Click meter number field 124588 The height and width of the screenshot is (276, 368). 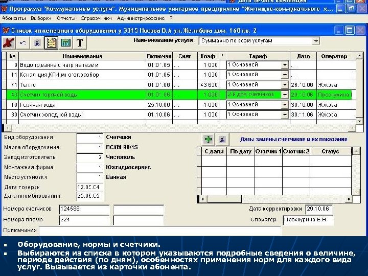84,210
